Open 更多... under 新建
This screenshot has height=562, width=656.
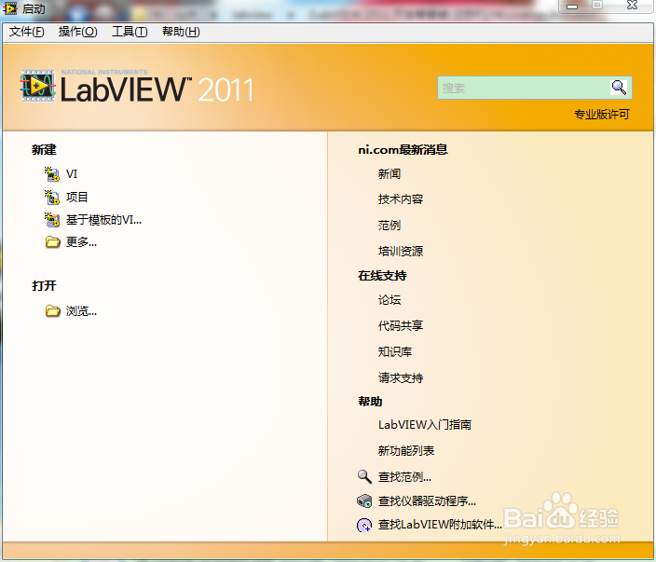(82, 242)
